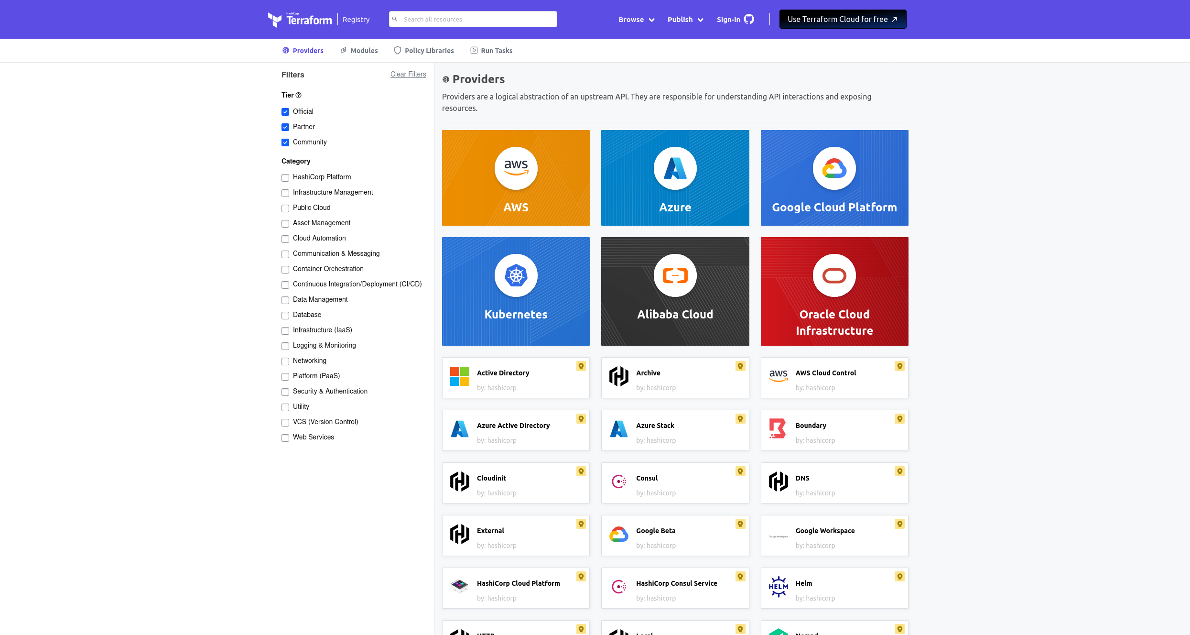Click the Azure logo on Azure Stack card
This screenshot has width=1190, height=635.
pos(619,429)
